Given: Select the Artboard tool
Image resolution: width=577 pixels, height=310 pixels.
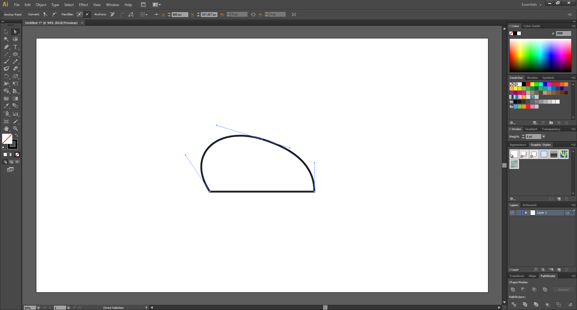Looking at the screenshot, I should (6, 121).
